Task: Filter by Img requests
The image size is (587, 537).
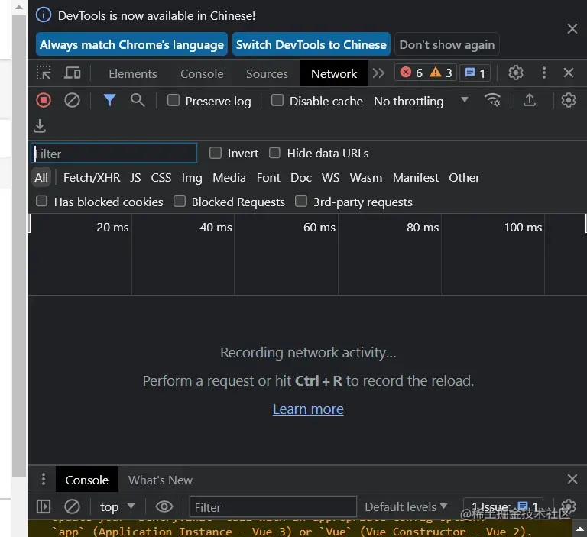Action: coord(192,177)
